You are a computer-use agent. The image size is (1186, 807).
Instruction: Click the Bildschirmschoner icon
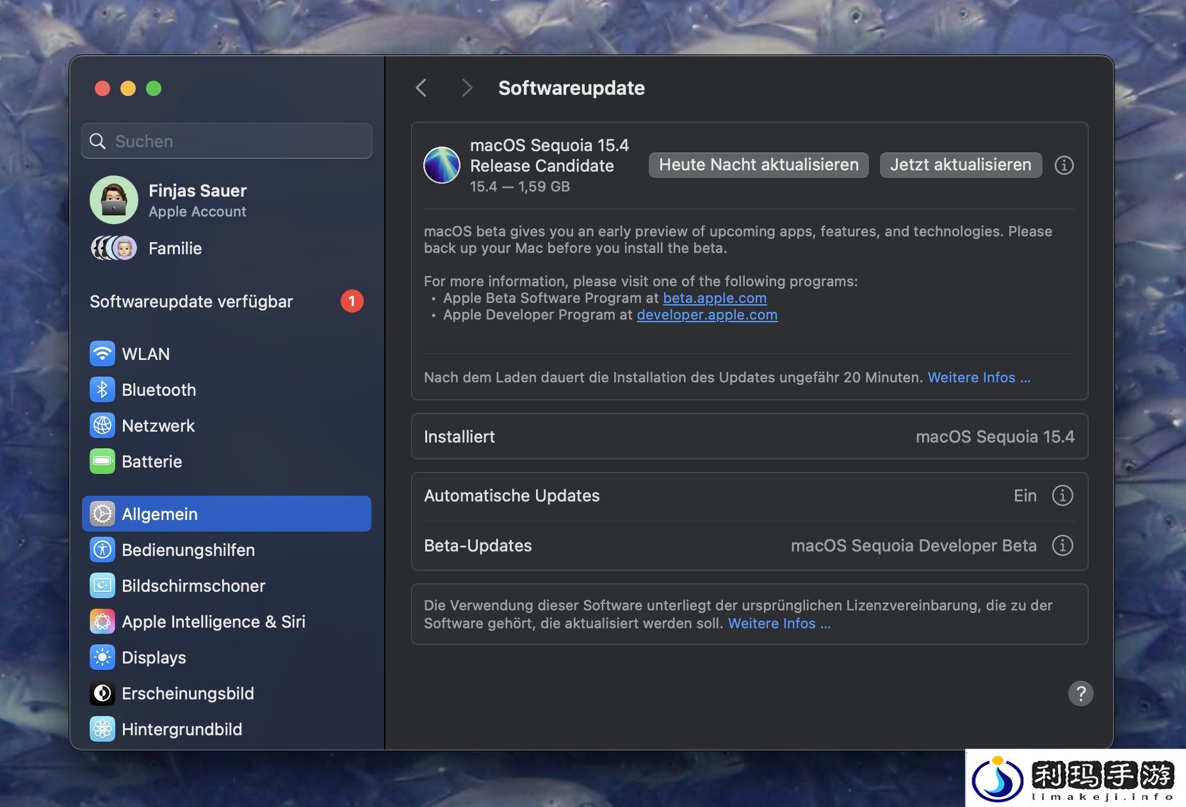pyautogui.click(x=102, y=585)
